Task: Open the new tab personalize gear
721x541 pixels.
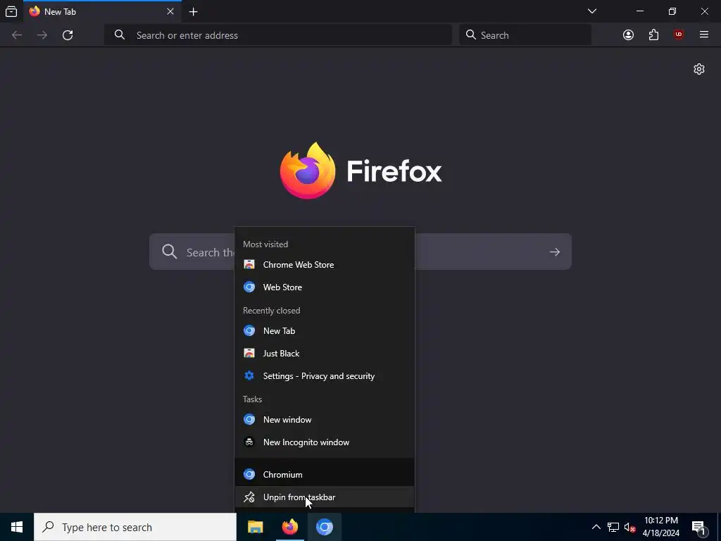Action: [699, 69]
